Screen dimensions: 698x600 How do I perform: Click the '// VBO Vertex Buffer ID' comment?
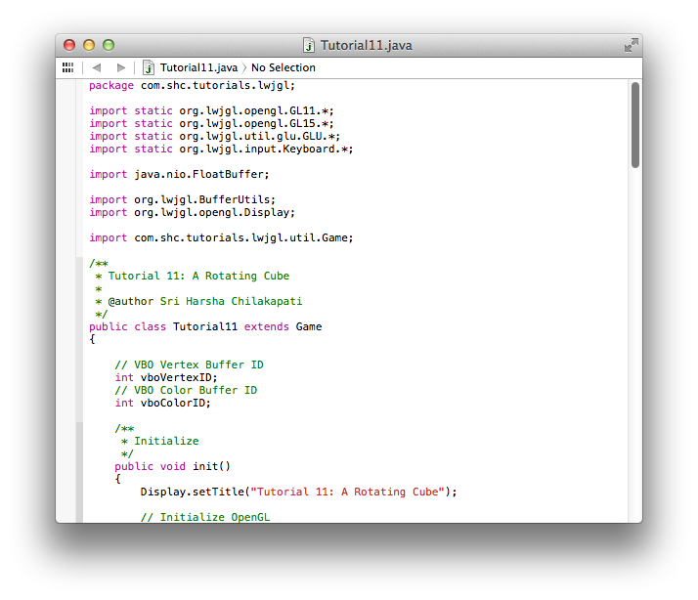(190, 365)
